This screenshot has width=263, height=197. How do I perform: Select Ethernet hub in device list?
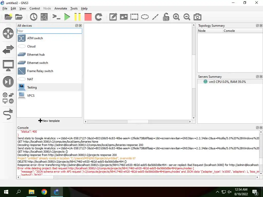[x=49, y=55]
